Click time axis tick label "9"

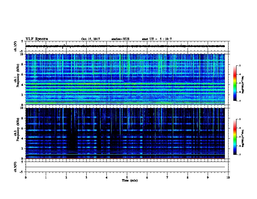[x=208, y=177]
